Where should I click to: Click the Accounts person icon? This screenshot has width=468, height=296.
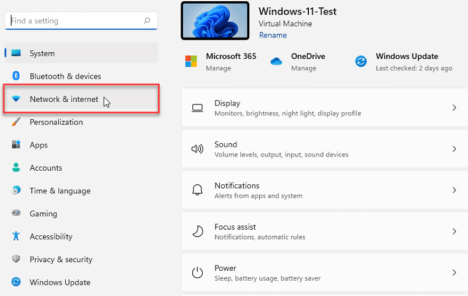[16, 168]
